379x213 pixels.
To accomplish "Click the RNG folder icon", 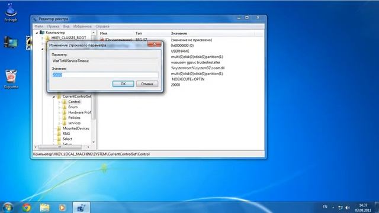I will (x=59, y=134).
